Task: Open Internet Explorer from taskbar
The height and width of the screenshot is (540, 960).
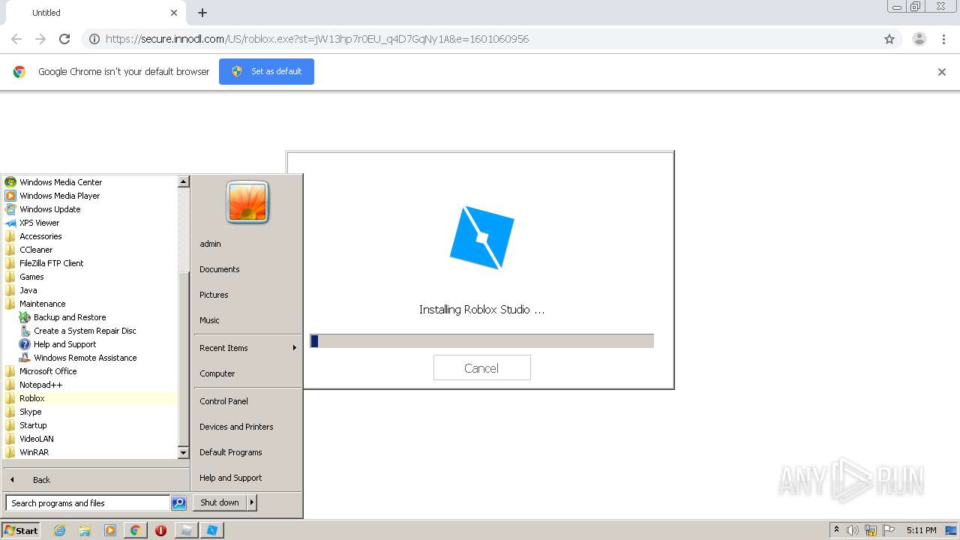Action: (60, 530)
